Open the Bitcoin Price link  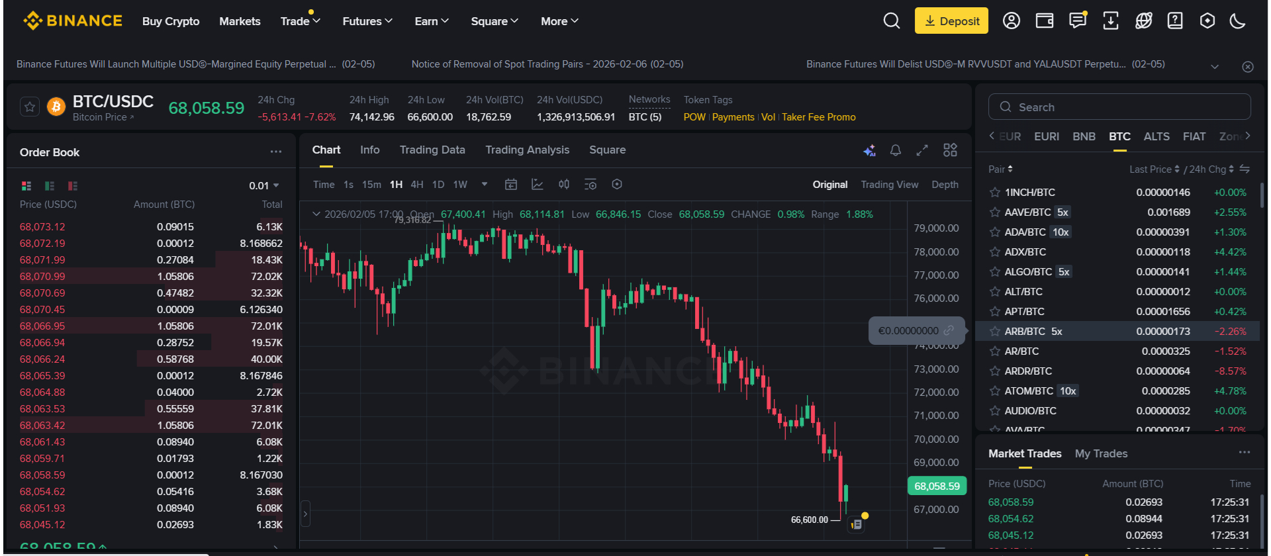103,117
